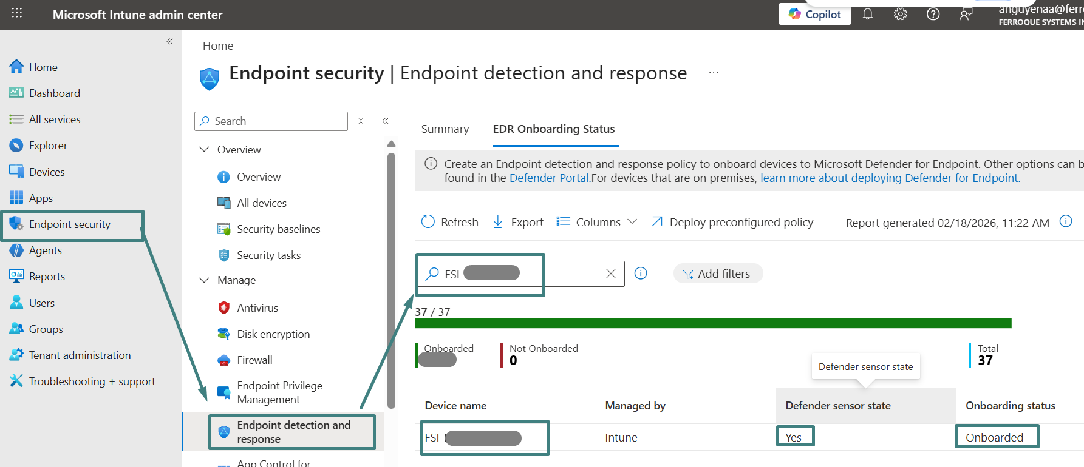Open the settings gear icon
The height and width of the screenshot is (467, 1084).
coord(900,14)
